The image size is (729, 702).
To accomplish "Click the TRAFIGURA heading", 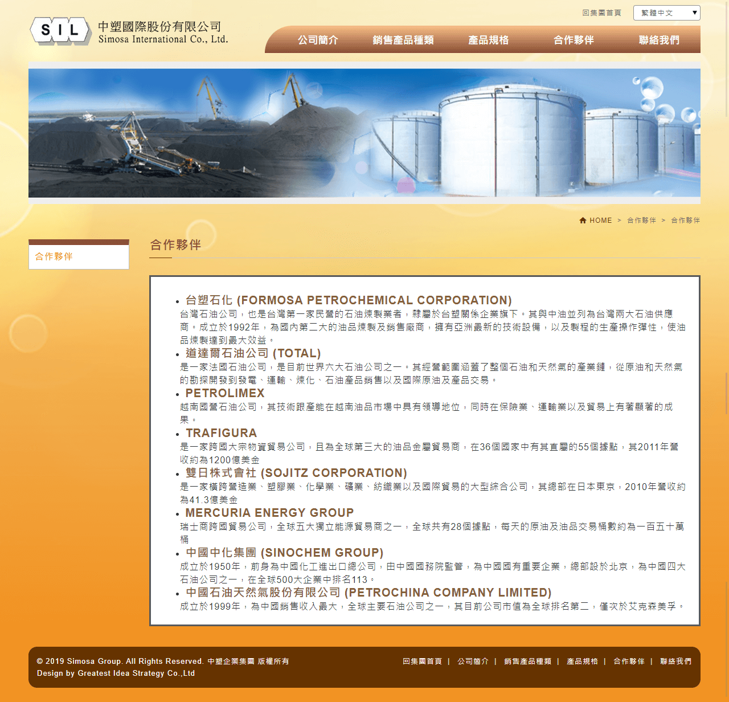I will click(x=221, y=433).
